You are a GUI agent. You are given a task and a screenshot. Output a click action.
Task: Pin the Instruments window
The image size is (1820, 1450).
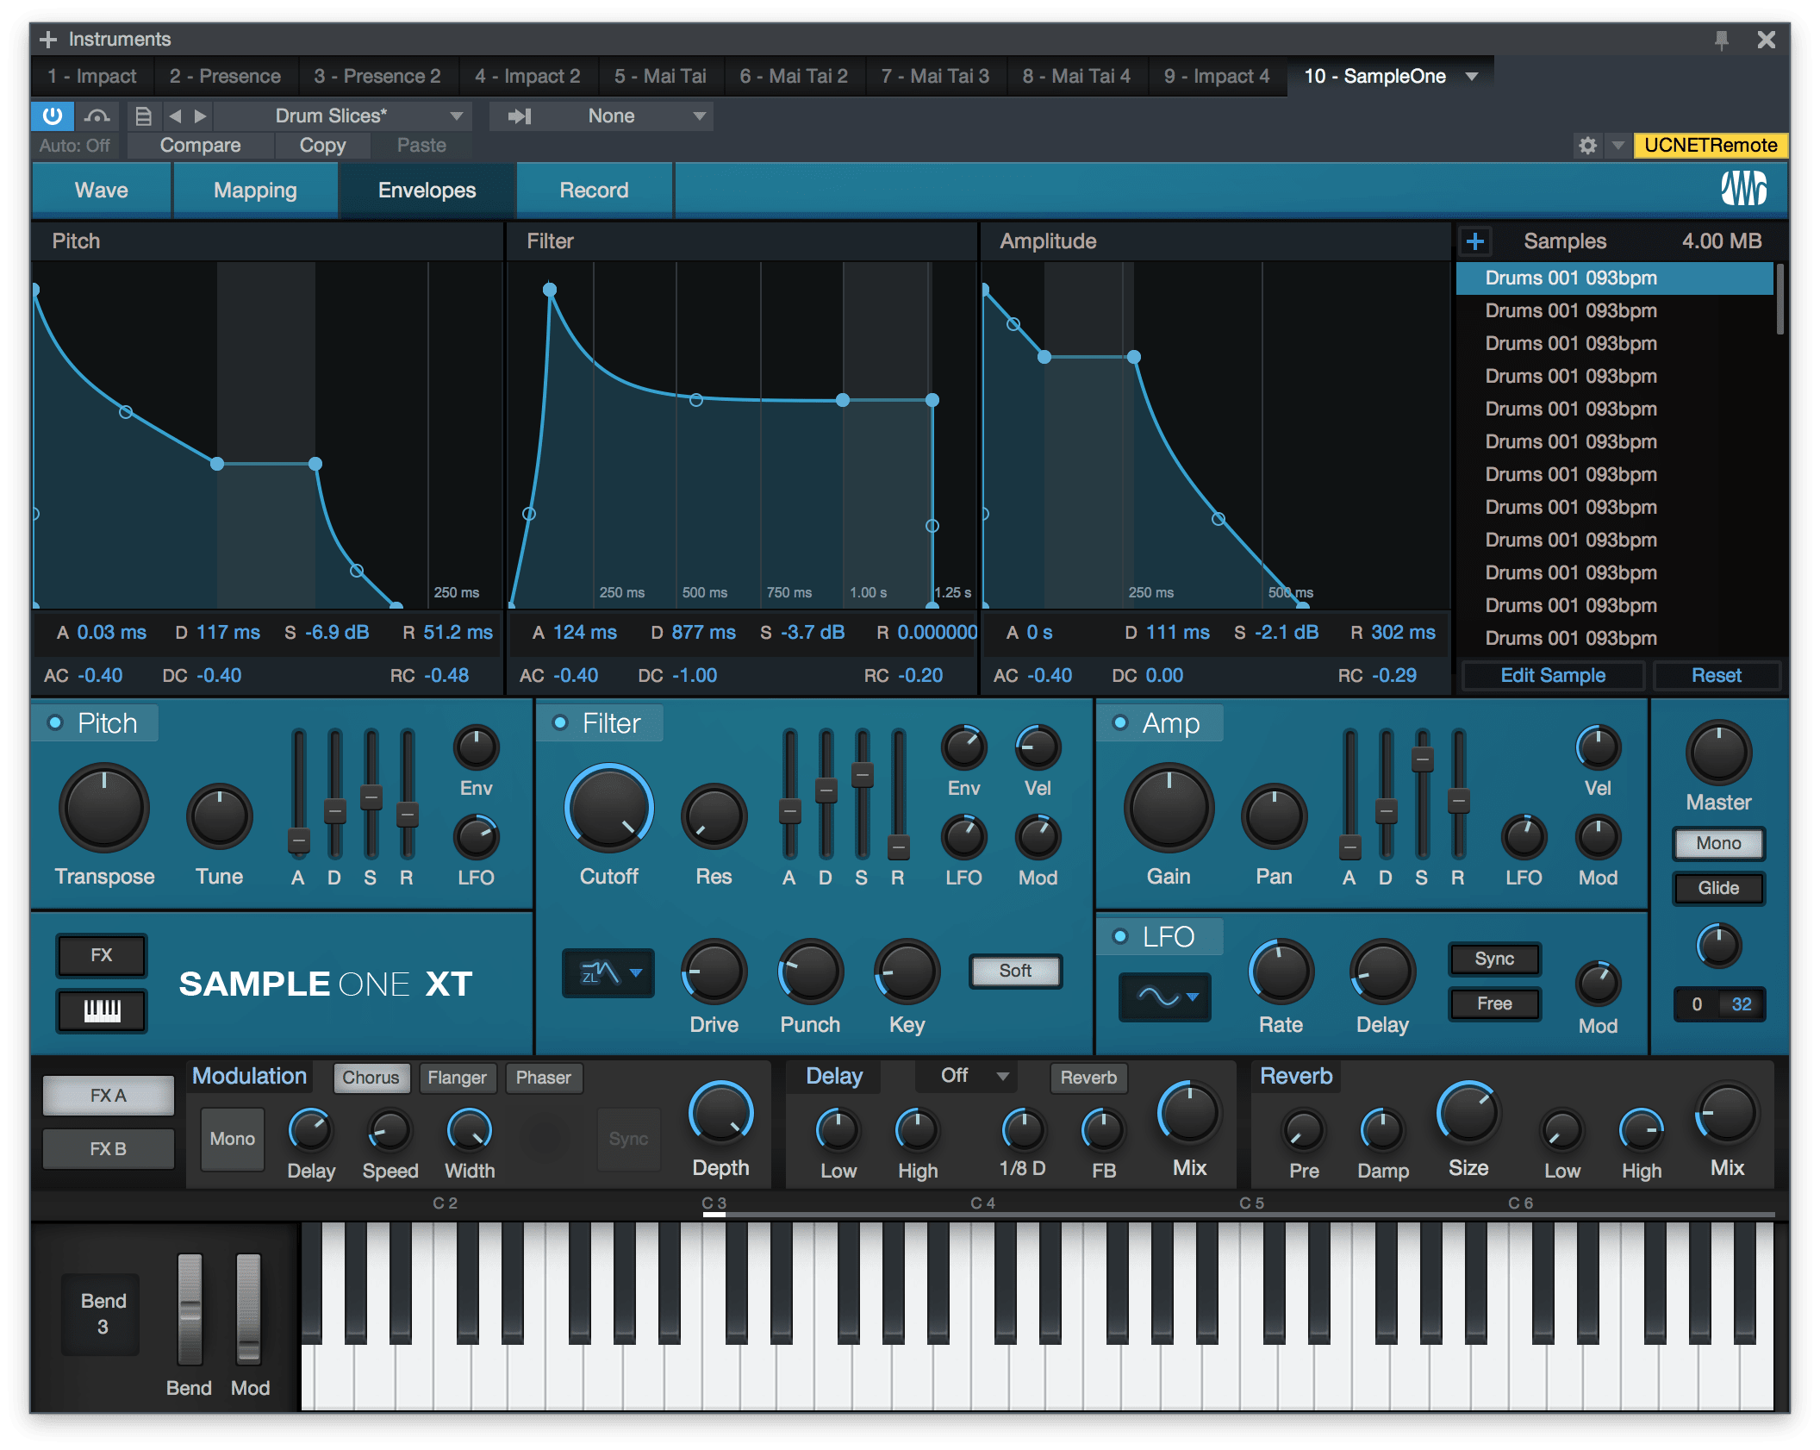click(x=1722, y=40)
